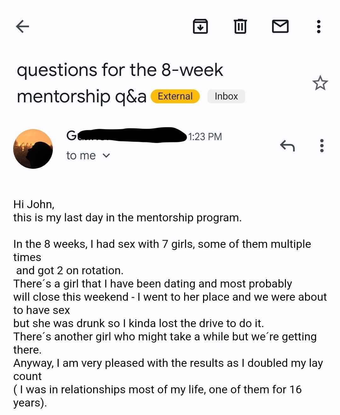Click the Inbox label chip
The height and width of the screenshot is (415, 340).
pos(226,96)
